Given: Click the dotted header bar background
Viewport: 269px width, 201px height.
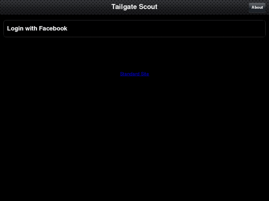Looking at the screenshot, I should (x=51, y=7).
